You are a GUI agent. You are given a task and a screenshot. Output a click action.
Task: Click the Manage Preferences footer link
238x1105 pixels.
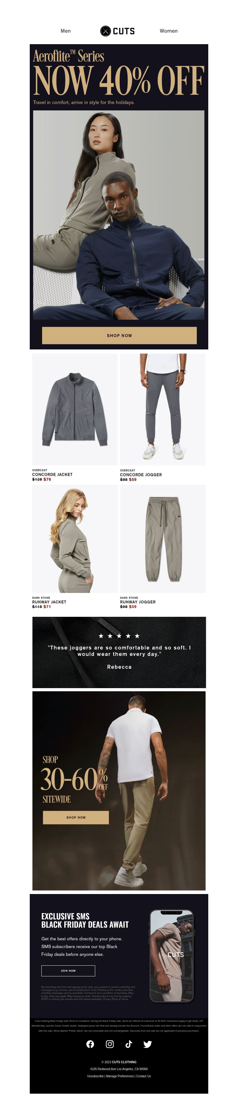click(x=120, y=1076)
